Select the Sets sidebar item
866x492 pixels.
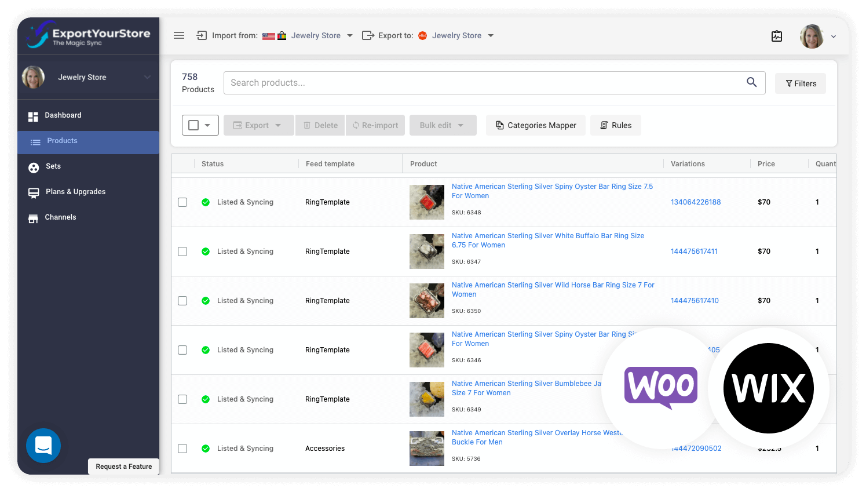pyautogui.click(x=53, y=166)
